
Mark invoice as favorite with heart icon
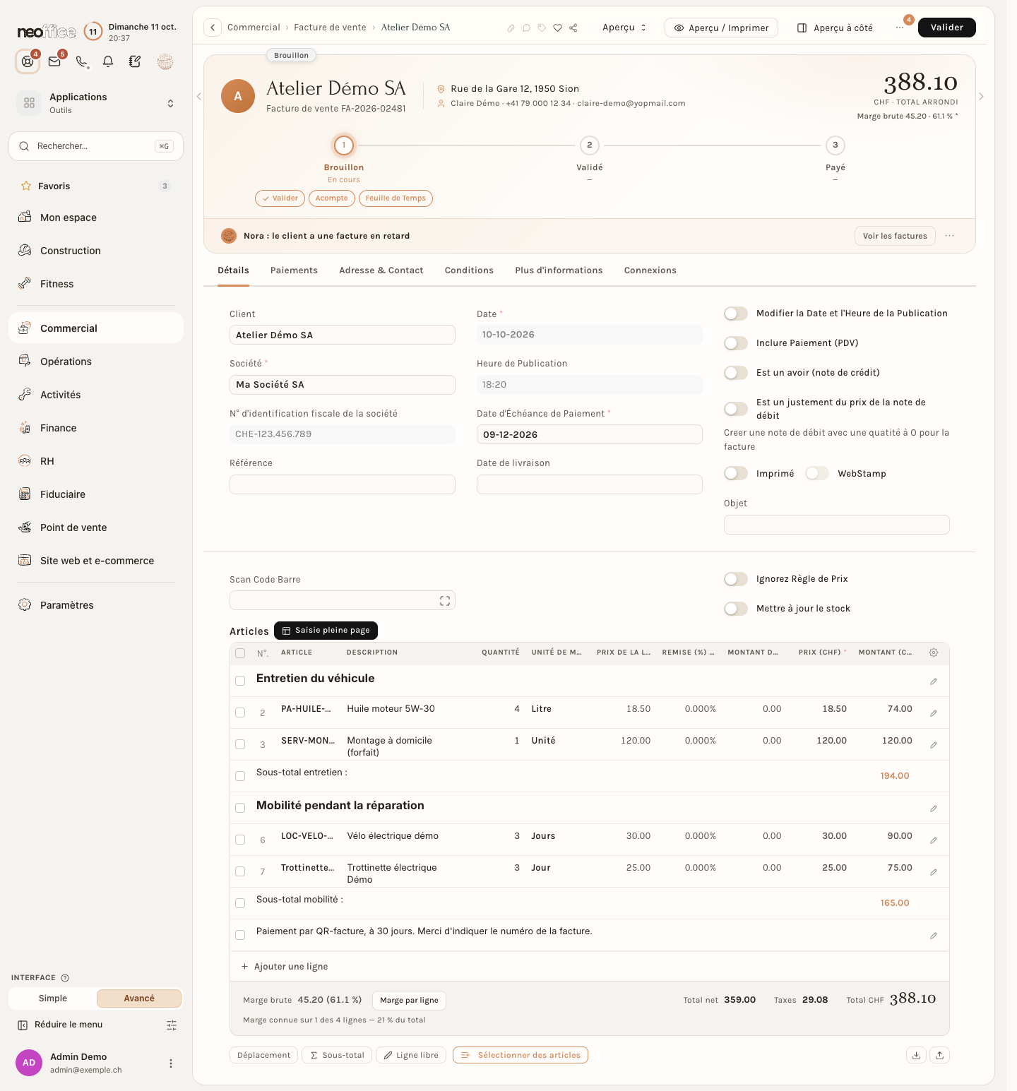click(x=557, y=28)
